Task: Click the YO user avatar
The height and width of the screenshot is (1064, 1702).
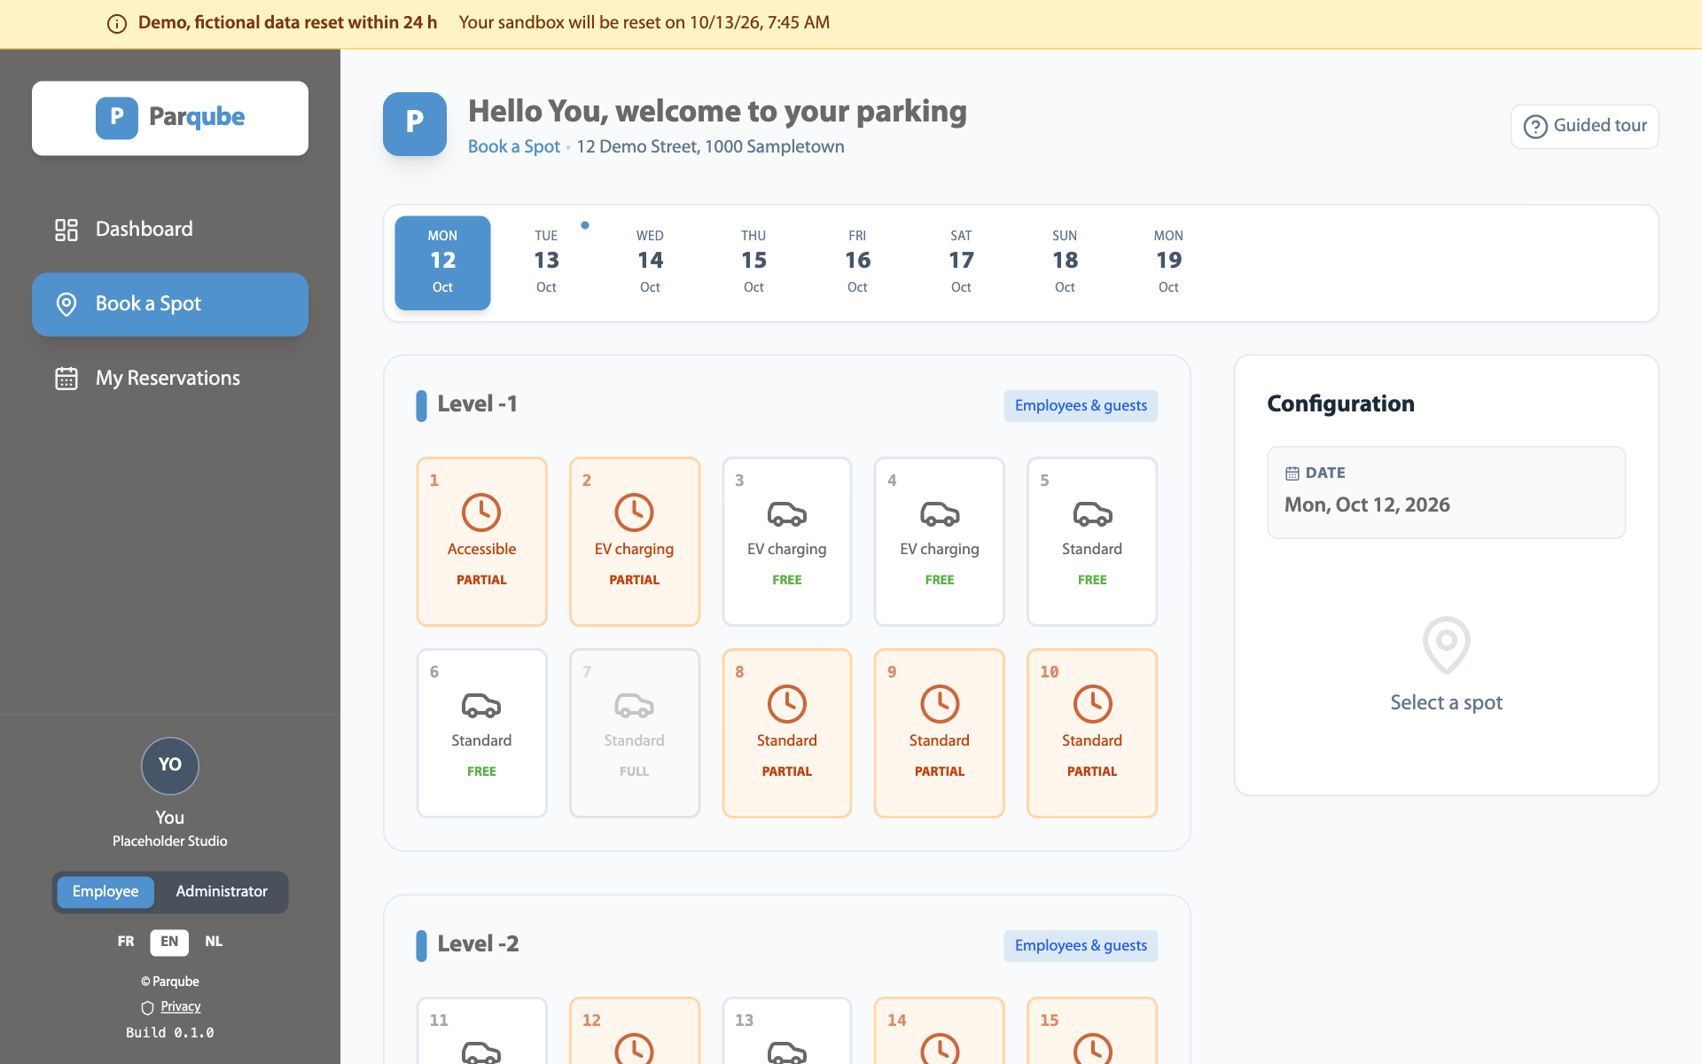Action: coord(170,765)
